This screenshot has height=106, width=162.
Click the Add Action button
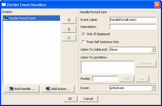58,89
